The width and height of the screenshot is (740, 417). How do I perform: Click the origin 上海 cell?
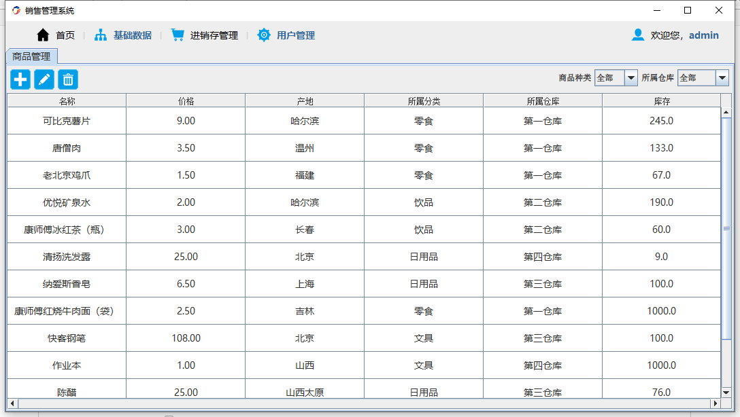[305, 284]
